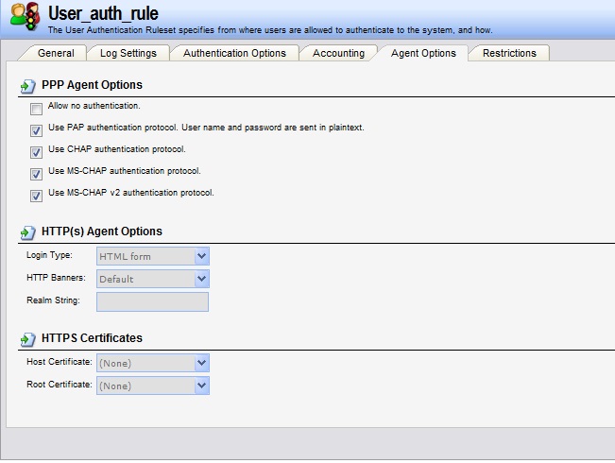Click the HTTPS Certificates section icon

27,338
